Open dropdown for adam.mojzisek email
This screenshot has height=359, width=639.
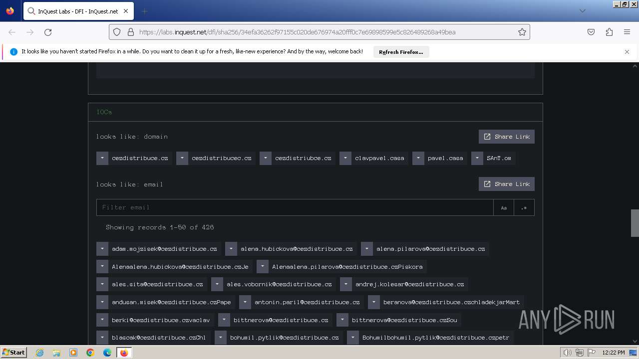click(102, 249)
